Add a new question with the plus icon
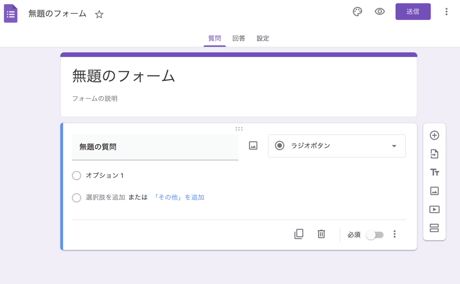The width and height of the screenshot is (460, 284). pyautogui.click(x=434, y=135)
